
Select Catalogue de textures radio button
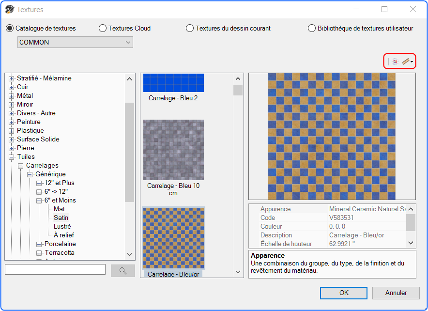point(10,28)
